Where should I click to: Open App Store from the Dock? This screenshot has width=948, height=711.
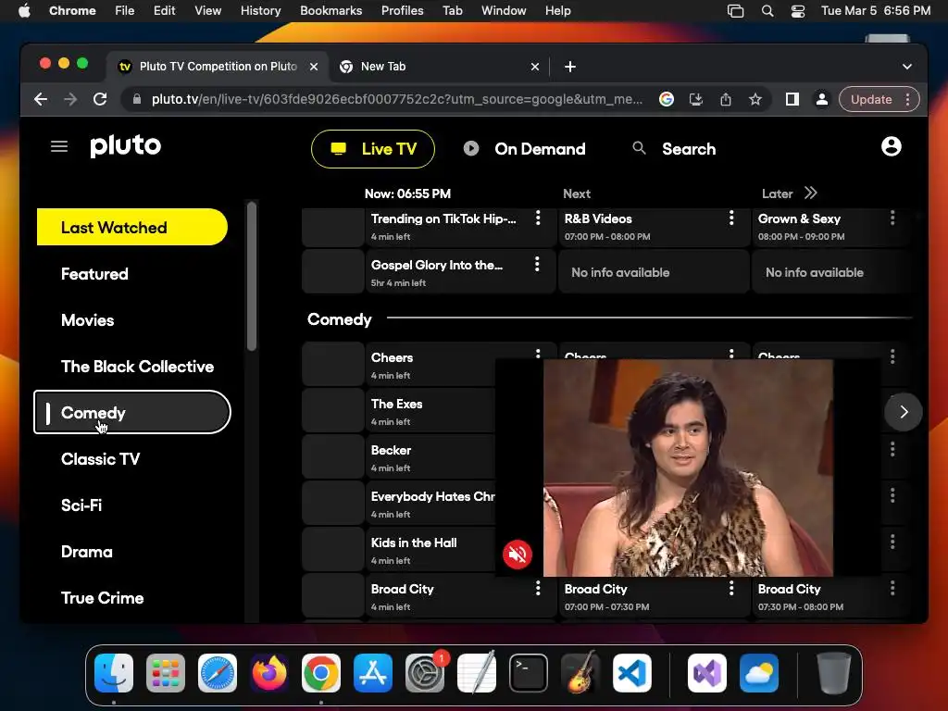point(373,673)
